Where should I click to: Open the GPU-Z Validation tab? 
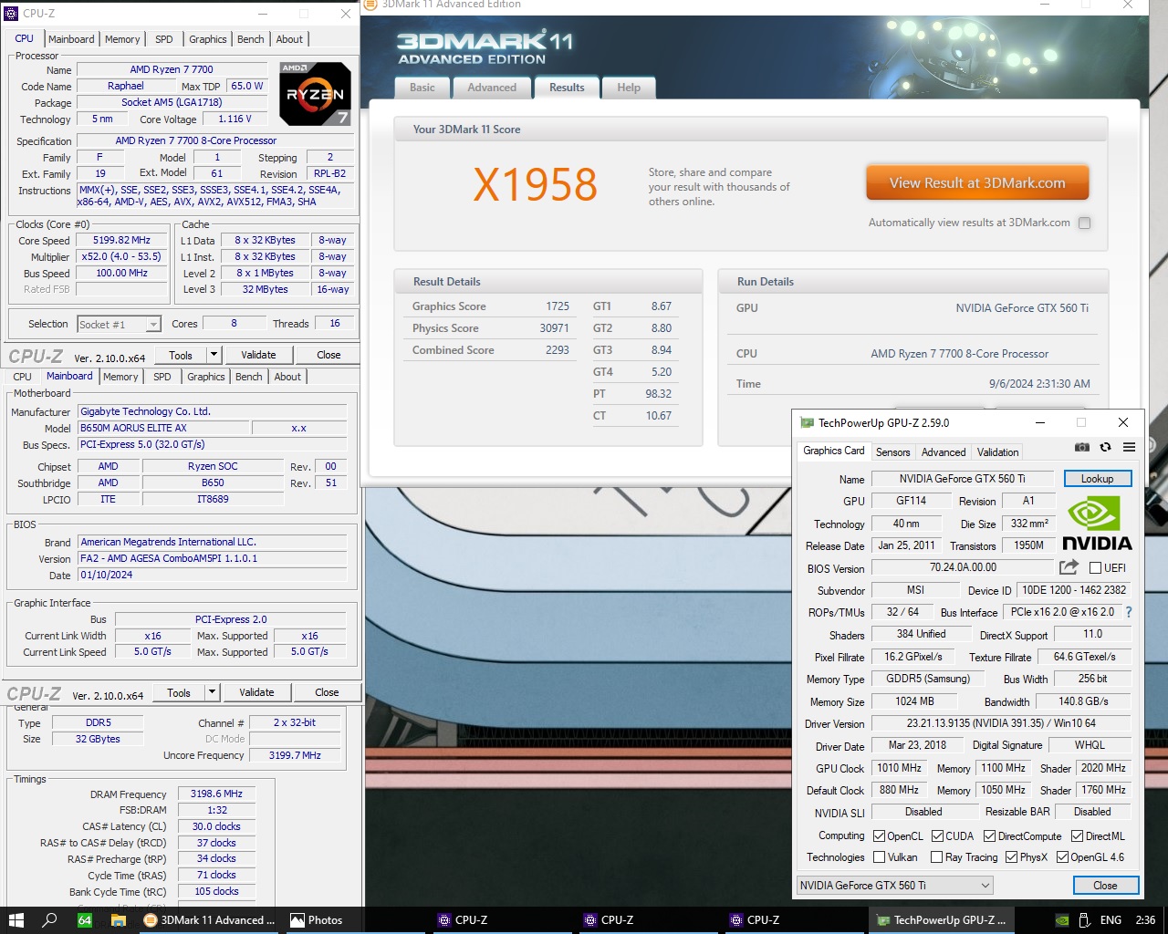pos(997,451)
